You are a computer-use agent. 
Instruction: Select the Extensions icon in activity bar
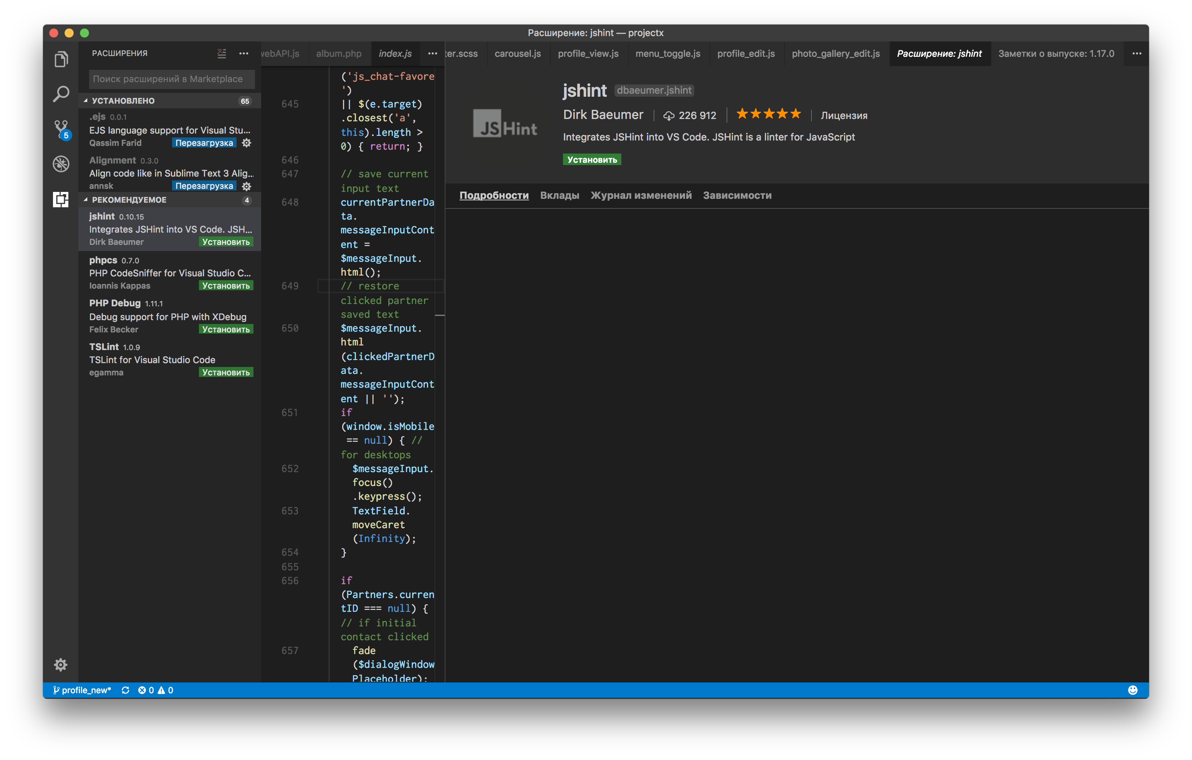pyautogui.click(x=60, y=199)
